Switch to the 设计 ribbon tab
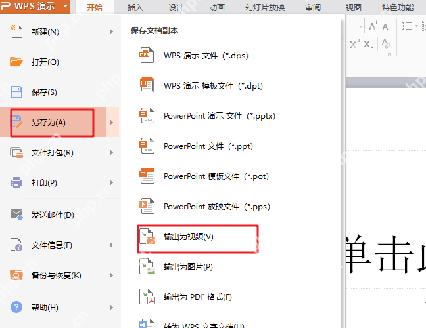This screenshot has height=328, width=426. (176, 7)
